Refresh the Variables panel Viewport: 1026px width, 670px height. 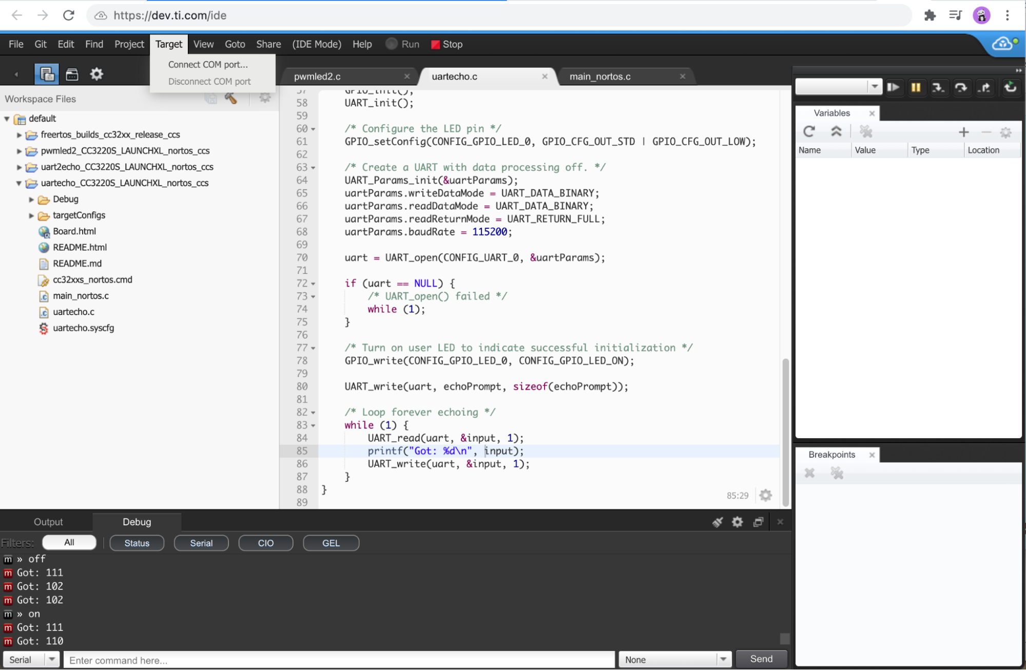[809, 132]
